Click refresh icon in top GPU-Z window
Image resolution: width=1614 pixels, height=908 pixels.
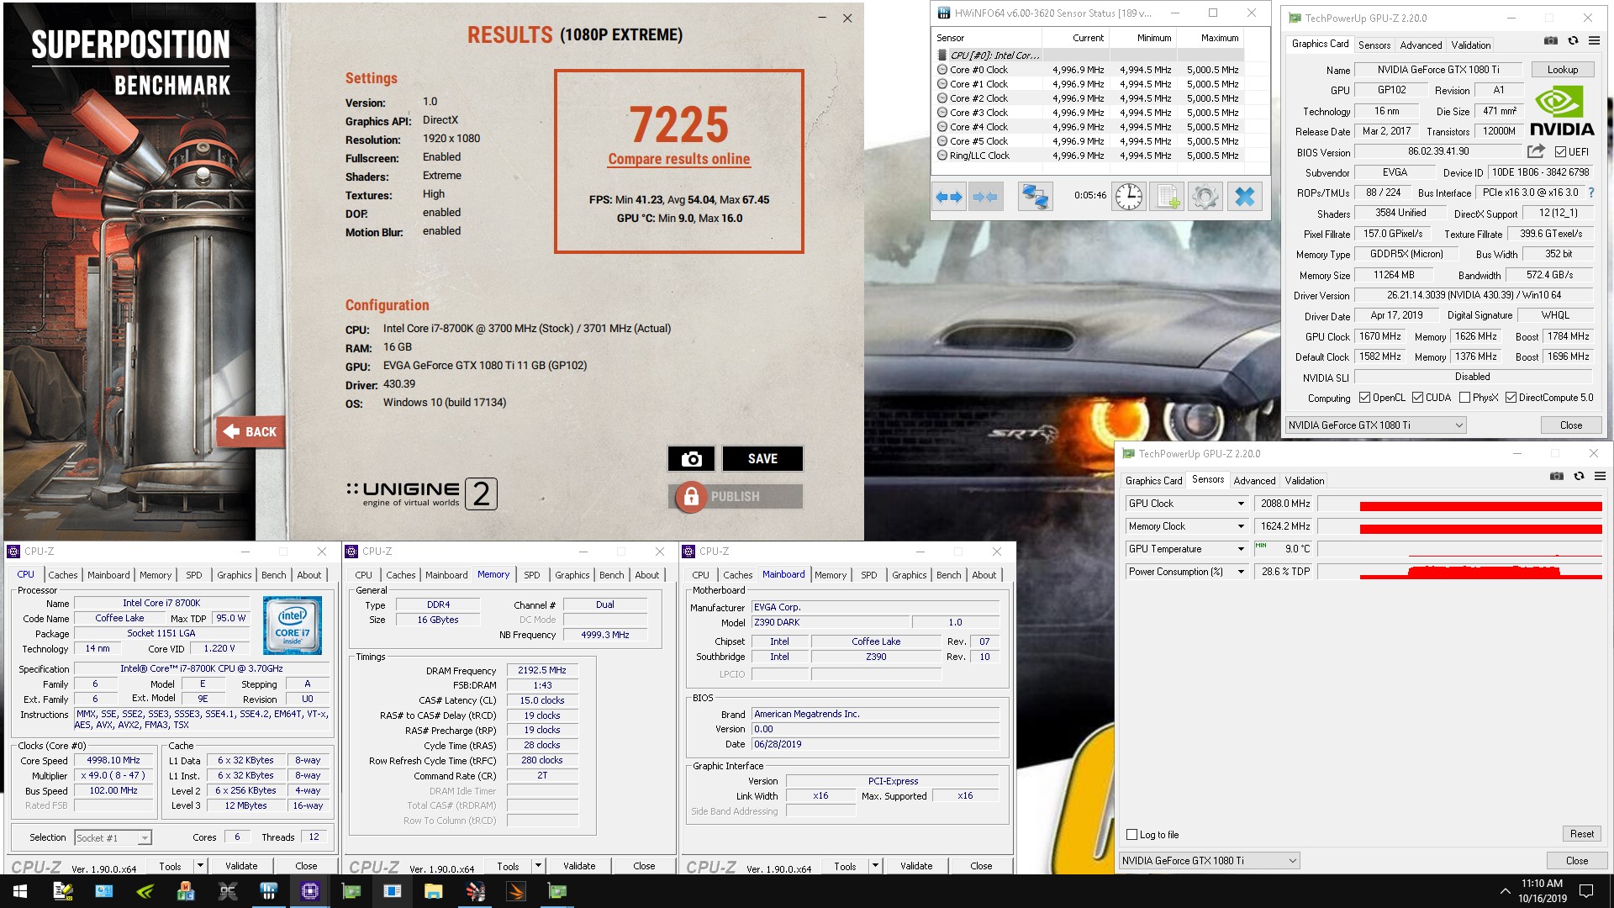(x=1573, y=40)
